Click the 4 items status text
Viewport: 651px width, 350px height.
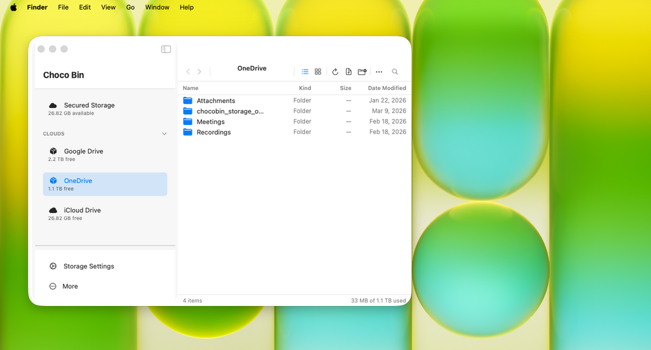pyautogui.click(x=192, y=300)
